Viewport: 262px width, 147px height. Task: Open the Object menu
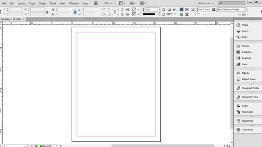pyautogui.click(x=42, y=3)
